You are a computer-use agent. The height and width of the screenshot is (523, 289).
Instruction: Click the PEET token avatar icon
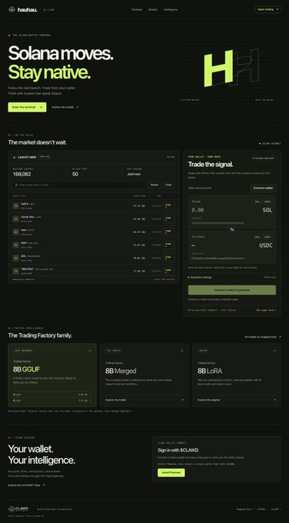click(15, 245)
